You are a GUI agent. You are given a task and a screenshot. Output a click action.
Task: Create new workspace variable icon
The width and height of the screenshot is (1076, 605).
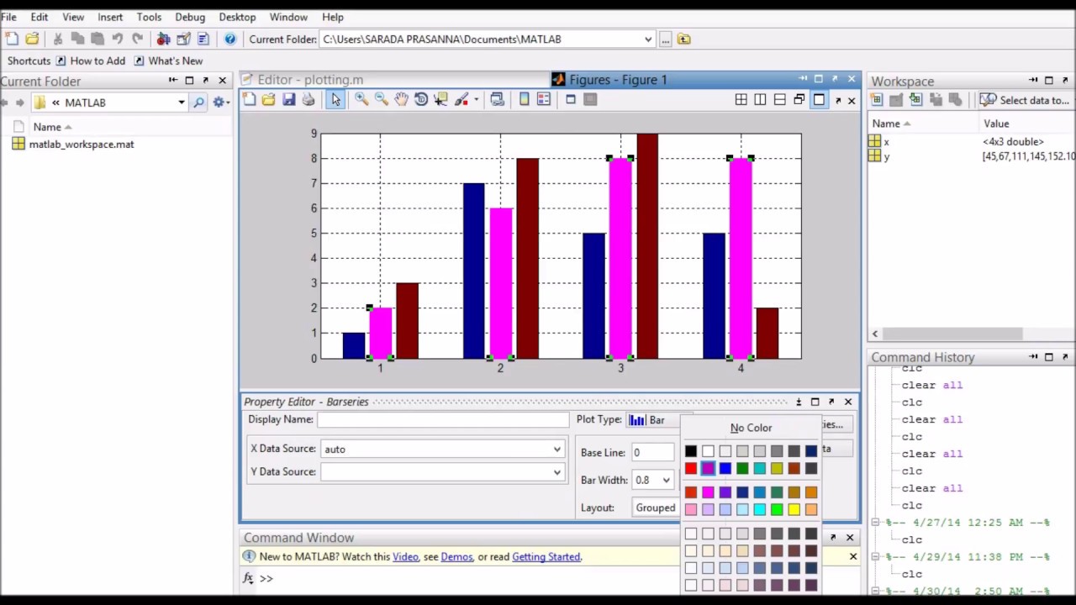click(876, 100)
